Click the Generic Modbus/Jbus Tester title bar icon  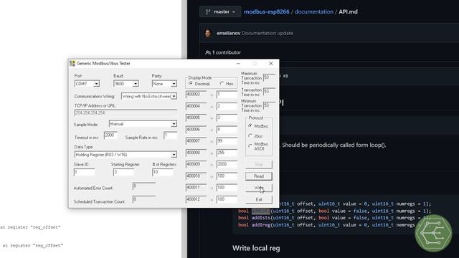(x=72, y=63)
